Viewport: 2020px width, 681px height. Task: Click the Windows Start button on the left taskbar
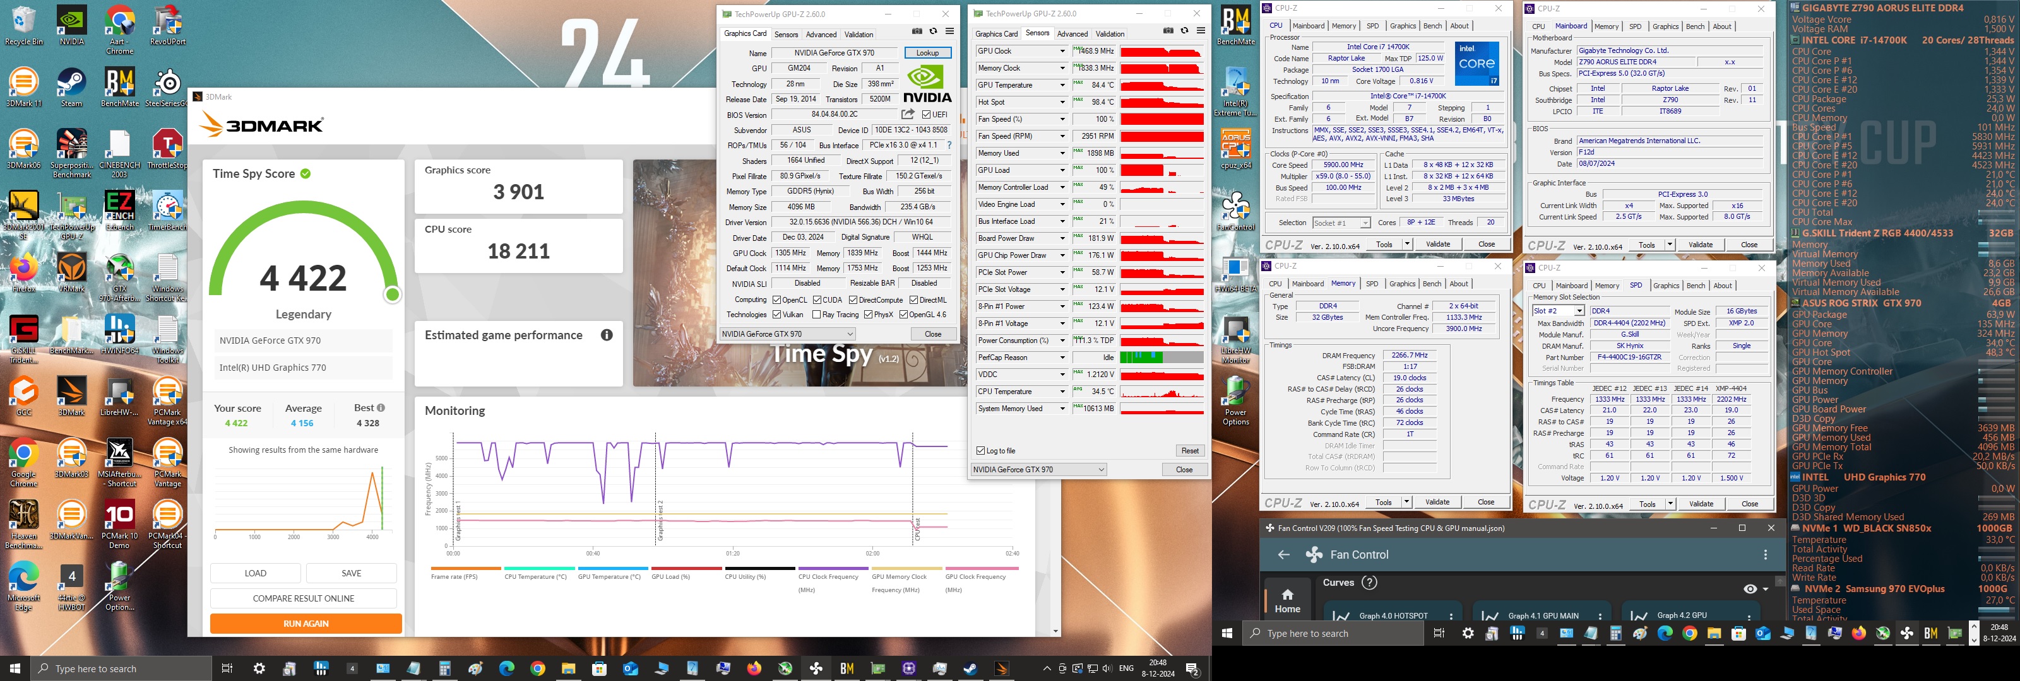[15, 668]
